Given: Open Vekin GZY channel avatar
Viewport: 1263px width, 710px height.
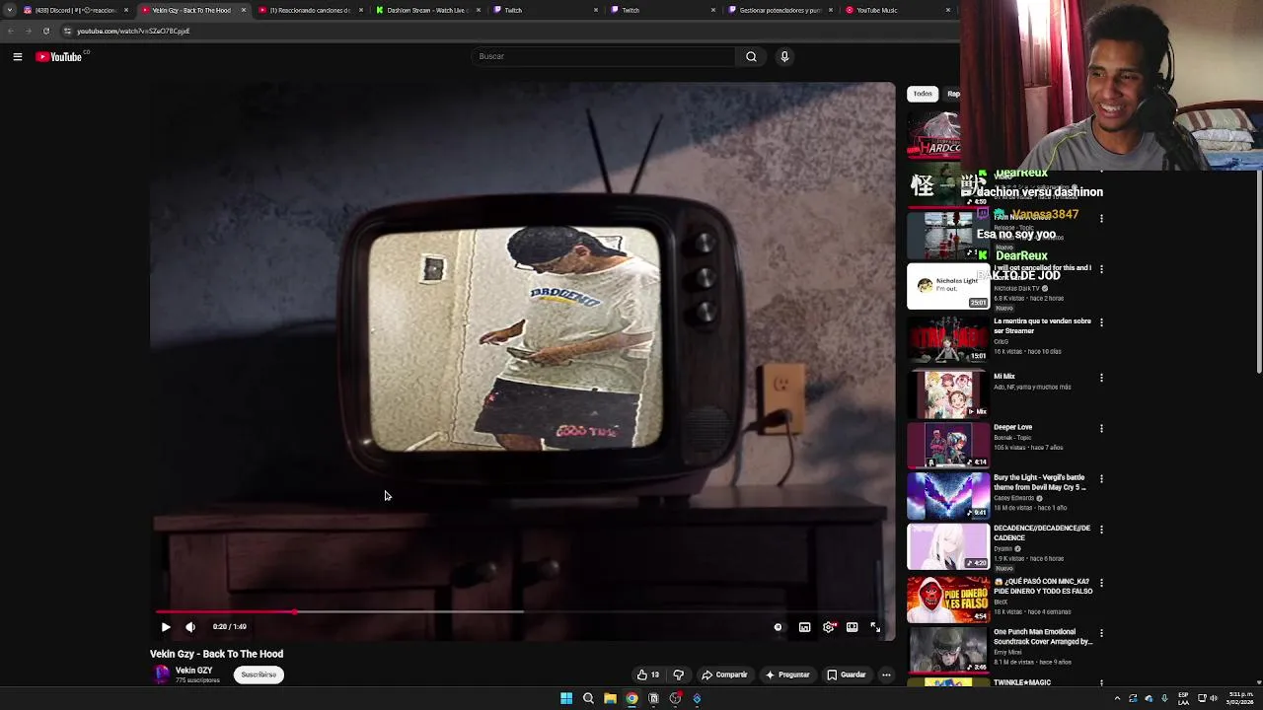Looking at the screenshot, I should (161, 674).
